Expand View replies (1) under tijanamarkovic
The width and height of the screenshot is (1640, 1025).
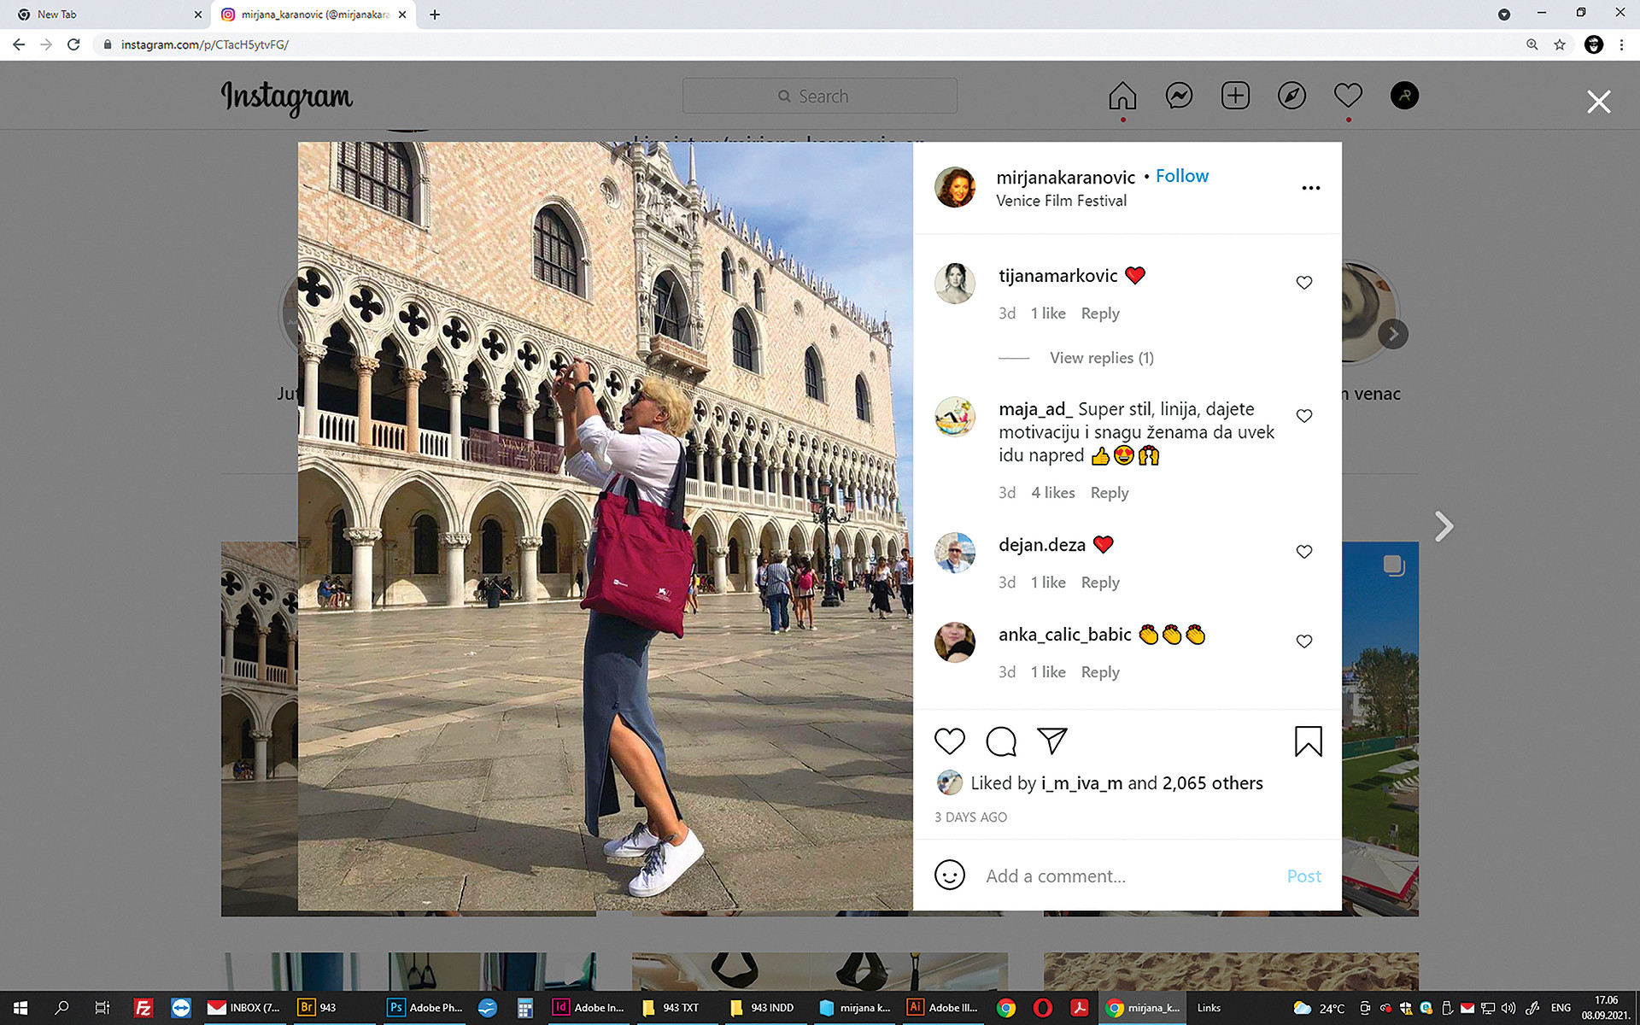[1101, 358]
